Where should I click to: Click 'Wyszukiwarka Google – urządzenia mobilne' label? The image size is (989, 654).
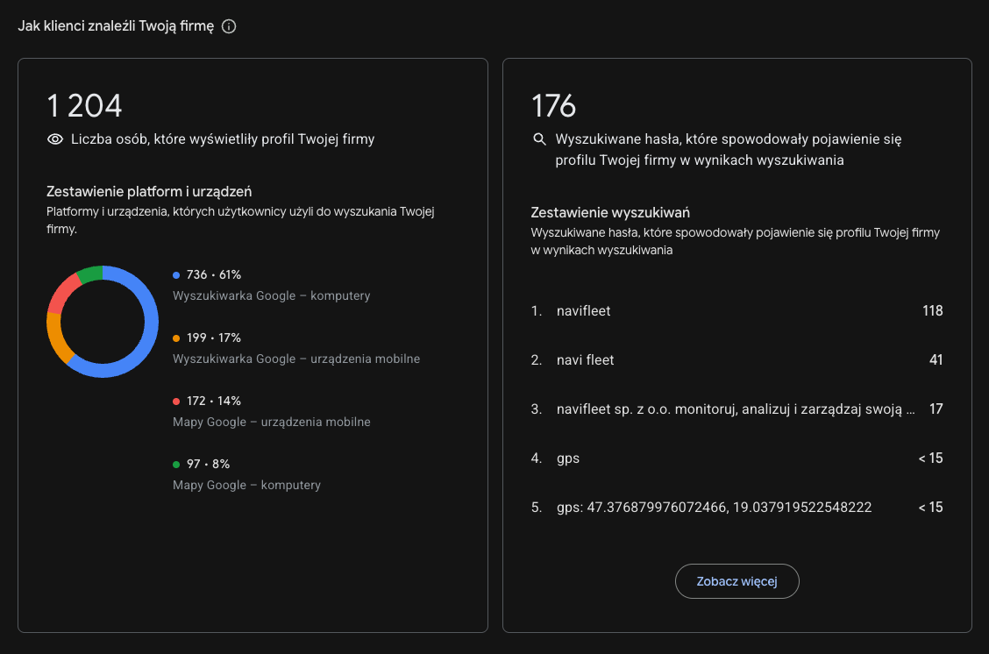point(296,359)
